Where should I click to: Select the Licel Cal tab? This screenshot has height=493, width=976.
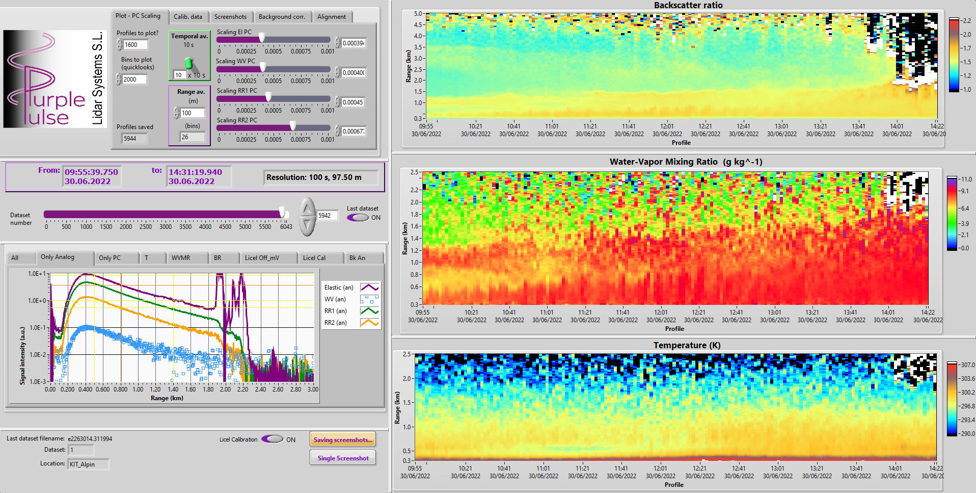[x=320, y=258]
